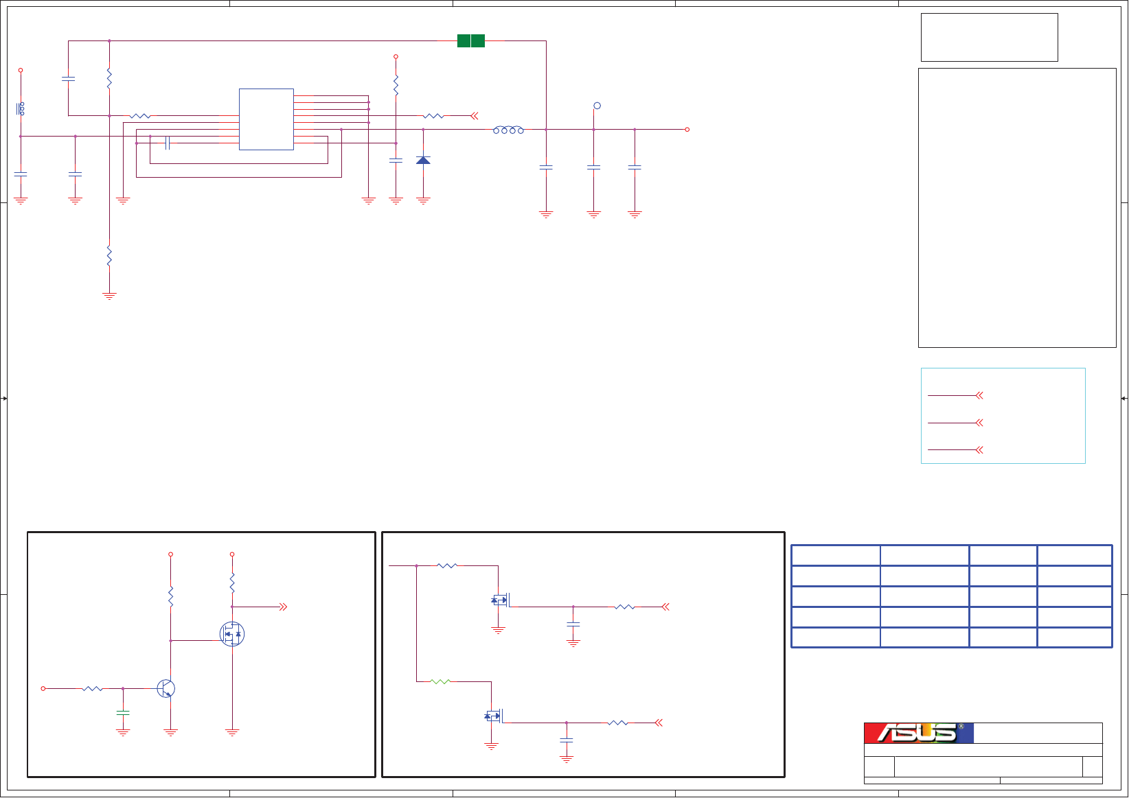This screenshot has width=1129, height=798.
Task: Click the red input terminal before the transistor base resistor
Action: click(x=43, y=688)
